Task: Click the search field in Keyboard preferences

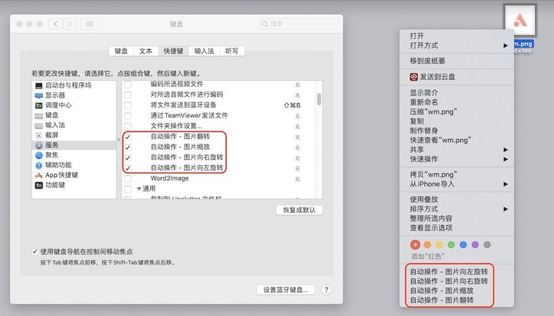Action: [x=299, y=24]
